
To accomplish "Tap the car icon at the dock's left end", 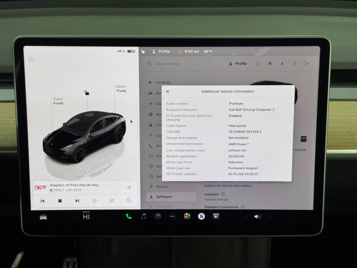I will tap(42, 218).
